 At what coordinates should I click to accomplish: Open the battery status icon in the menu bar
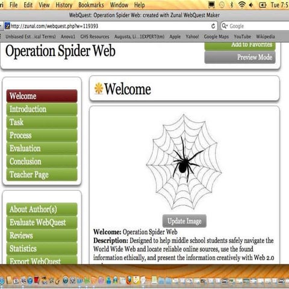coord(263,5)
